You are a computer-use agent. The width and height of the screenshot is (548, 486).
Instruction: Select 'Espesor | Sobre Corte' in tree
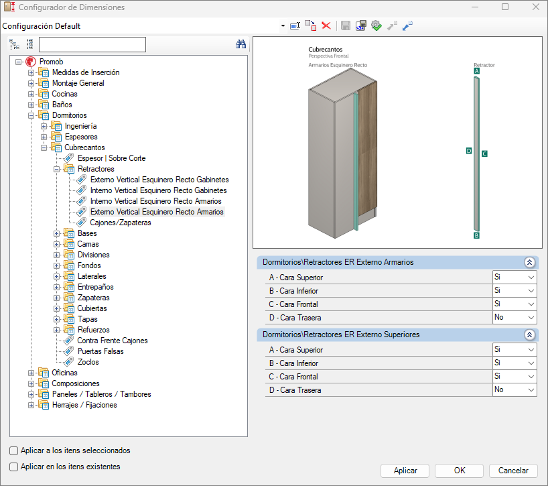click(x=111, y=158)
